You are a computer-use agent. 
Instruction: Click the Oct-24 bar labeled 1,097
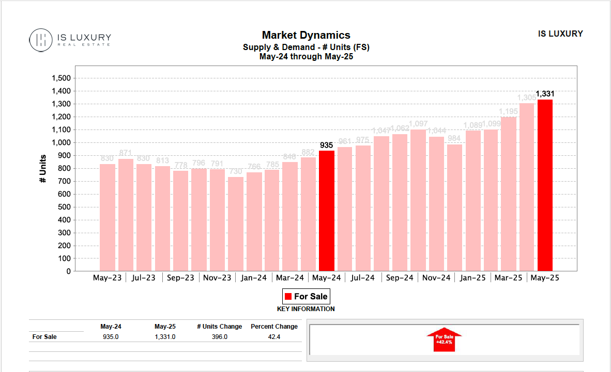417,200
